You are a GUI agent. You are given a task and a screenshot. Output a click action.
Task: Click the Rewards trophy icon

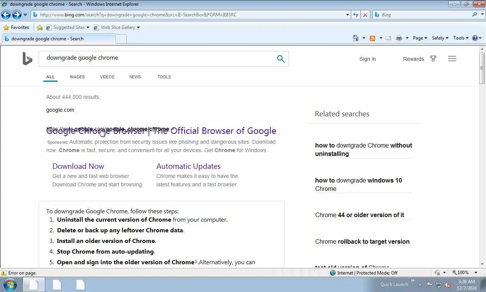(433, 59)
